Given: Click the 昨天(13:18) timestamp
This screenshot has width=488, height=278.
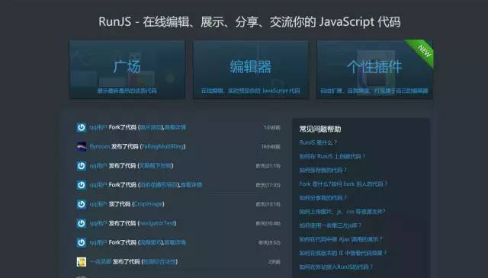Looking at the screenshot, I should 268,204.
